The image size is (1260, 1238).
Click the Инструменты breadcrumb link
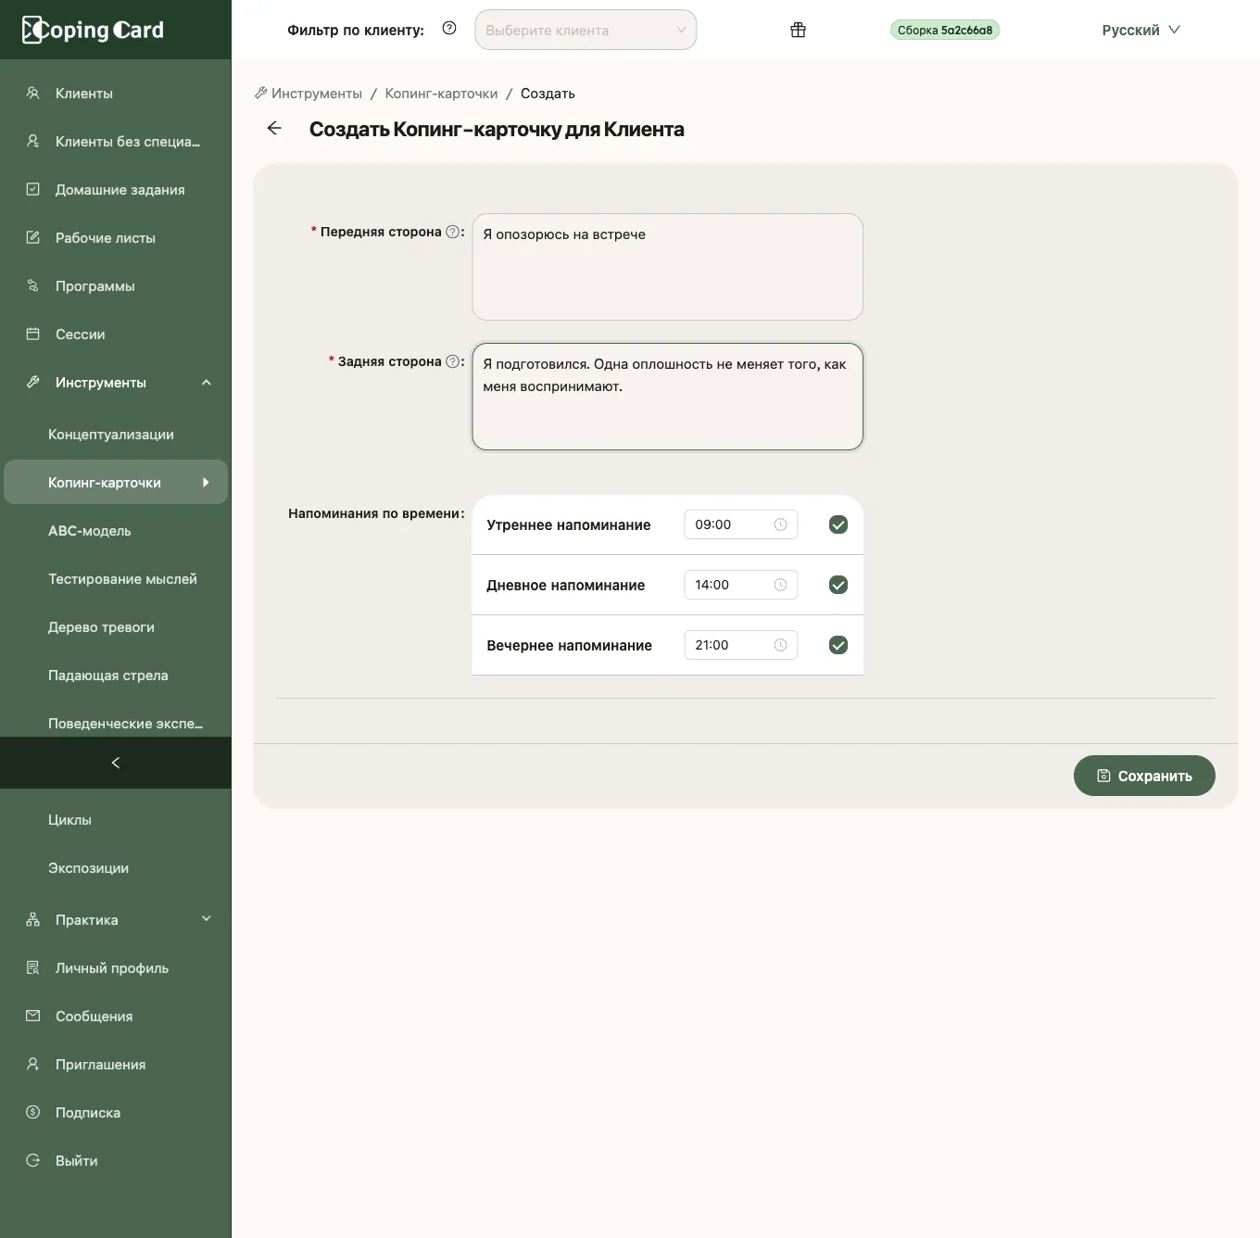309,94
